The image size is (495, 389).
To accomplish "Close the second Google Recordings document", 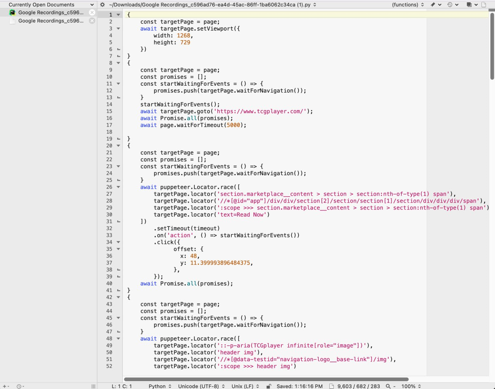I will [x=92, y=21].
